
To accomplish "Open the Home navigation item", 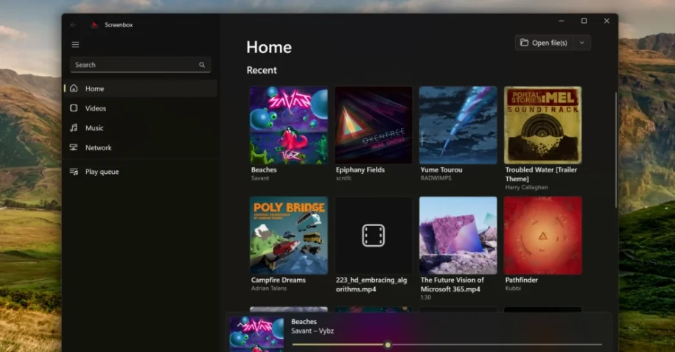I will tap(140, 88).
